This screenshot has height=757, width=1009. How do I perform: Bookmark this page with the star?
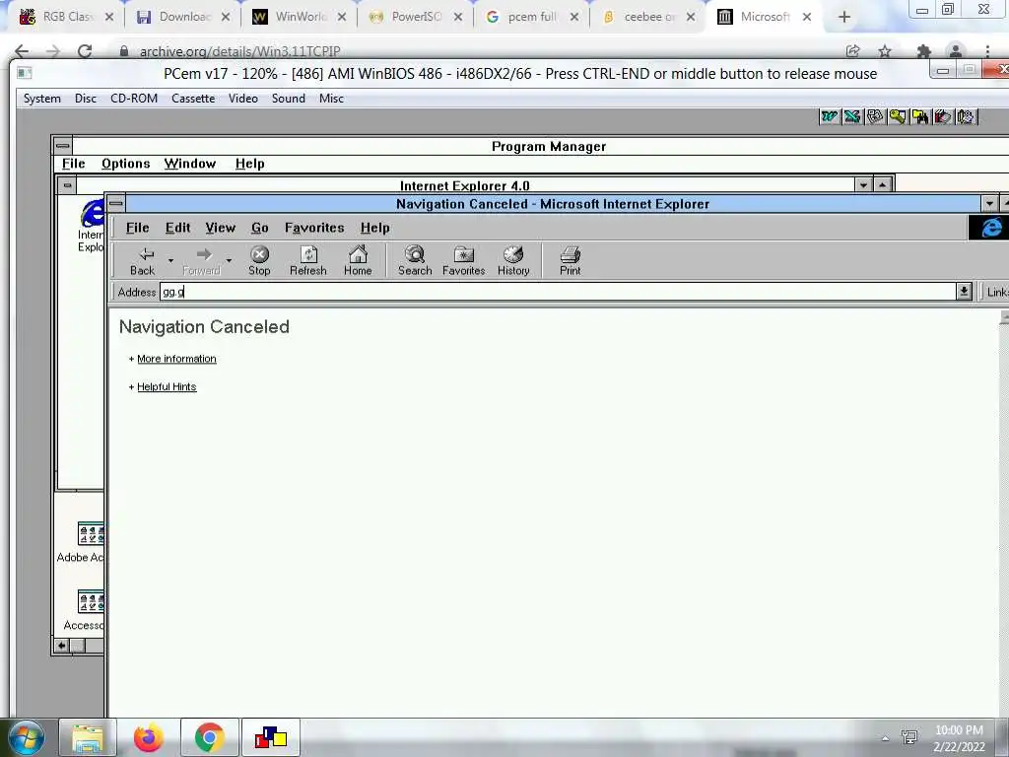[885, 51]
